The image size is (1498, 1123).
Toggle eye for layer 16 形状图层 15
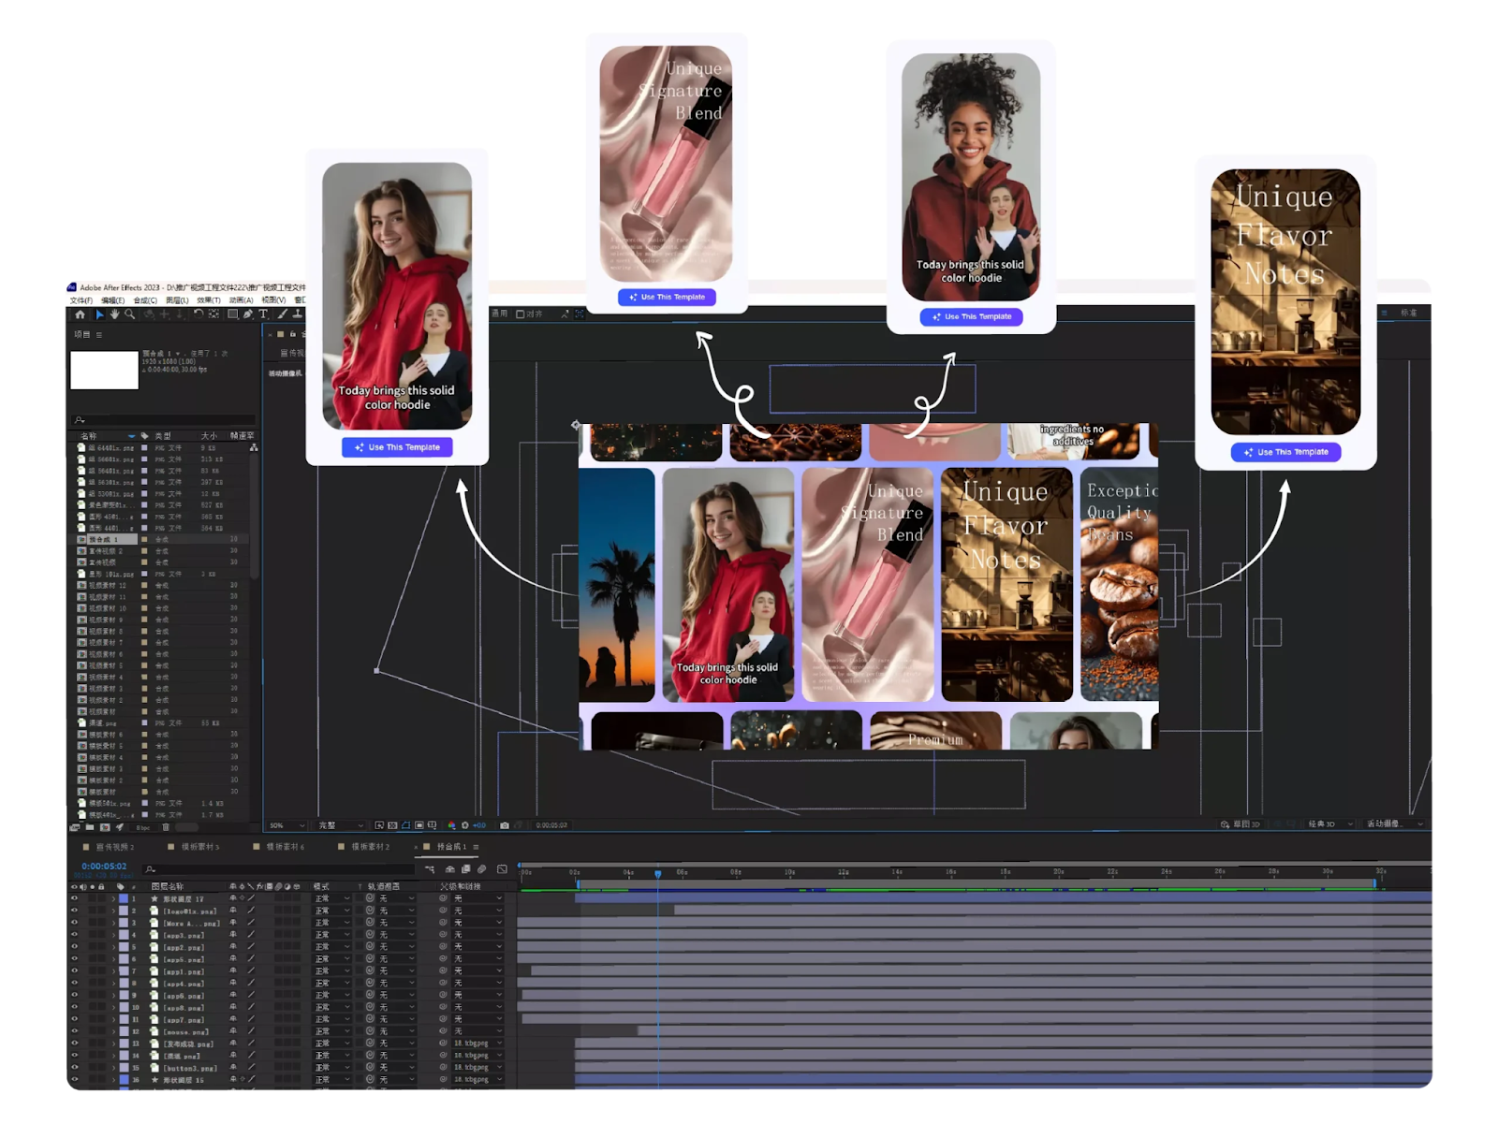pos(74,1080)
